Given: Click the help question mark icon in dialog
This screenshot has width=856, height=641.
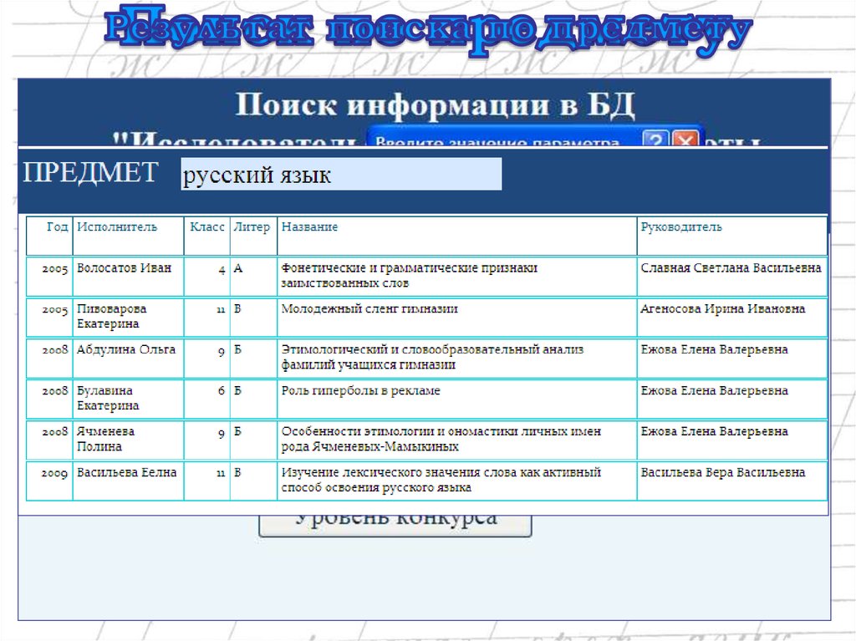Looking at the screenshot, I should 657,140.
